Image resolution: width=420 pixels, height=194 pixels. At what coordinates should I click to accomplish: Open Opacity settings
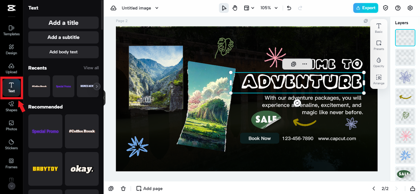379,62
